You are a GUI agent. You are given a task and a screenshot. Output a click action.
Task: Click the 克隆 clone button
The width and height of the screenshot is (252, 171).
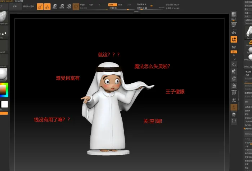coord(248,13)
